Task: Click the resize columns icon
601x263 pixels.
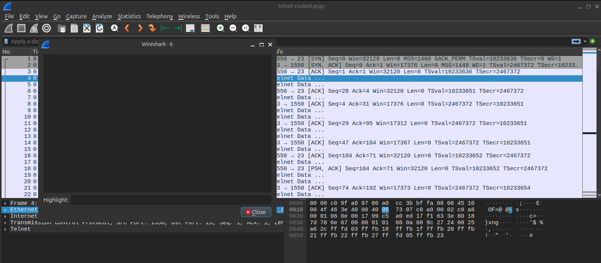Action: click(x=258, y=28)
